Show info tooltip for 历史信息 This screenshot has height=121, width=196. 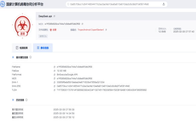26,100
